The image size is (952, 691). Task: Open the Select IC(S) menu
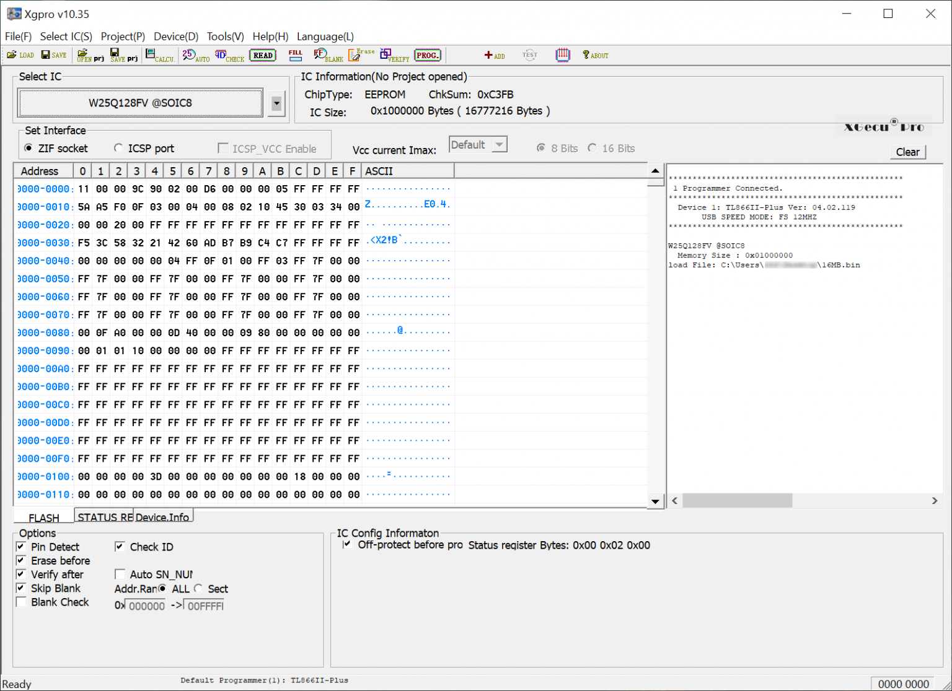66,37
